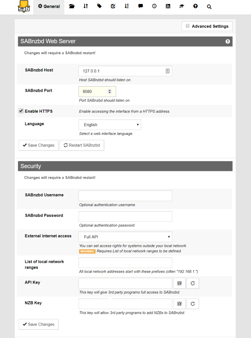251x338 pixels.
Task: Click Save Changes in the Security section
Action: pyautogui.click(x=38, y=324)
